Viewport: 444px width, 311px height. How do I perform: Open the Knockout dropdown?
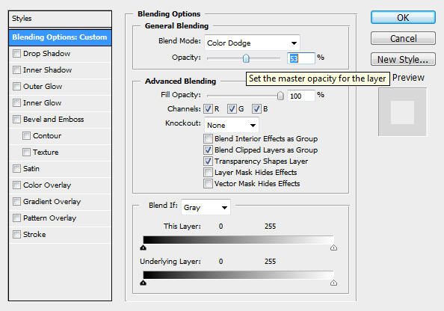coord(232,125)
